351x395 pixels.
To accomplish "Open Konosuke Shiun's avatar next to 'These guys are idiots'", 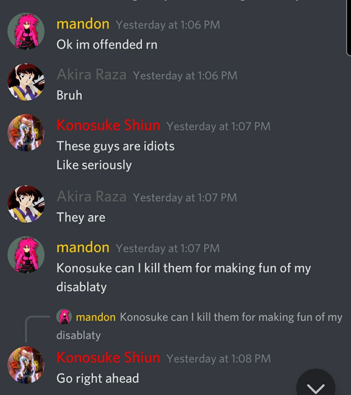I will click(26, 133).
